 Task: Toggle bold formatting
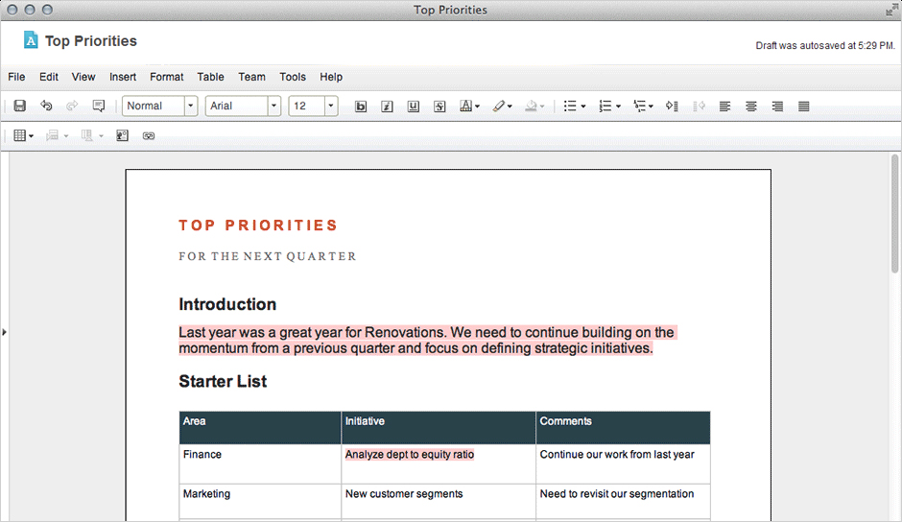pyautogui.click(x=361, y=107)
